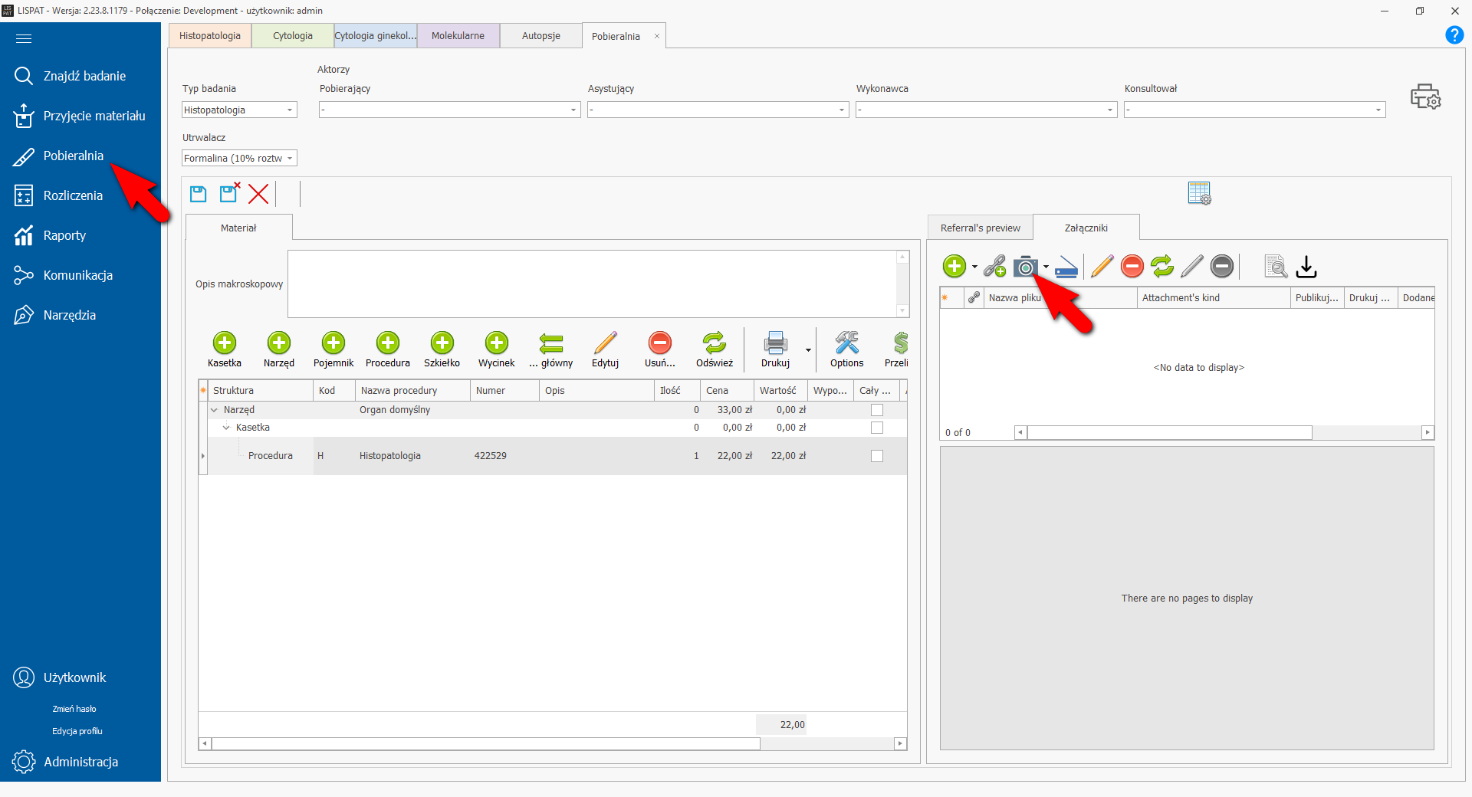Toggle checkbox in the Procedura row
This screenshot has width=1472, height=797.
click(x=877, y=456)
